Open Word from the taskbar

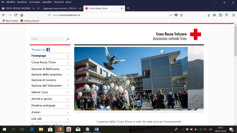tap(96, 129)
